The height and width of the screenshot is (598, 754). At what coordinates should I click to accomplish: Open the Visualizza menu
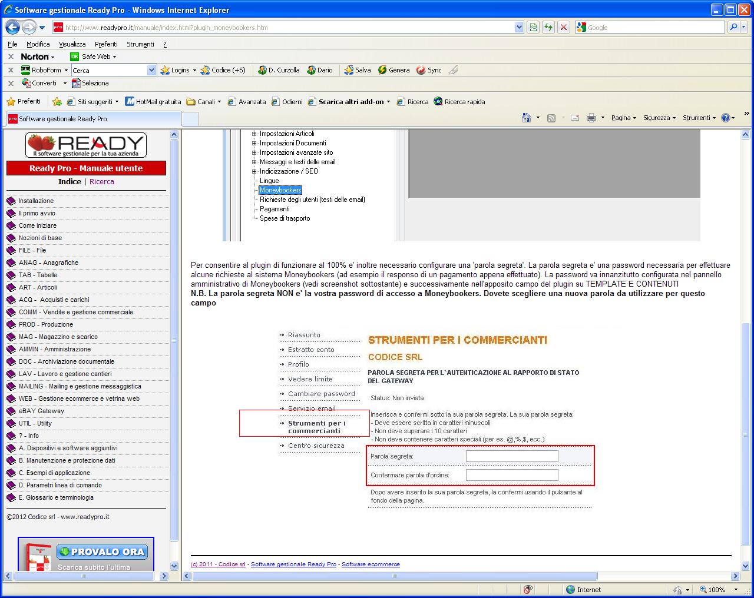point(72,44)
